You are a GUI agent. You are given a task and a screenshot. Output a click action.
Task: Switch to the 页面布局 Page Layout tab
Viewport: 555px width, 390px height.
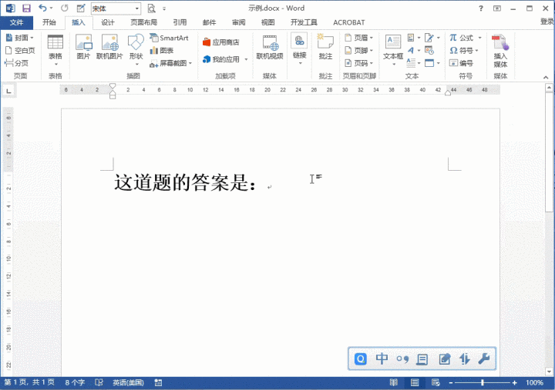143,22
